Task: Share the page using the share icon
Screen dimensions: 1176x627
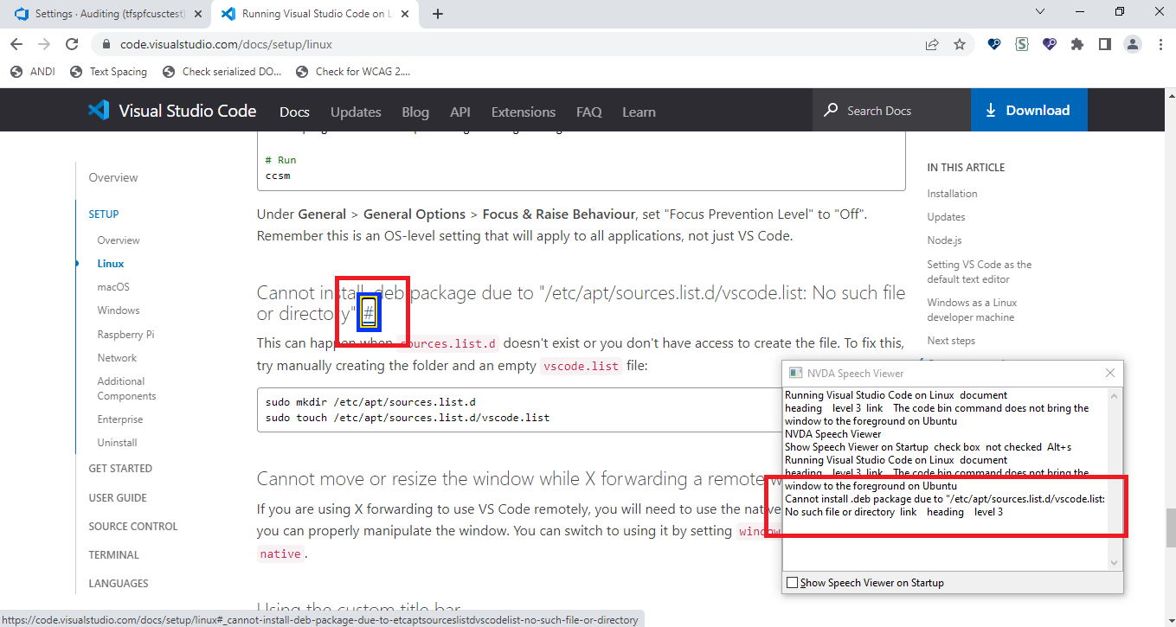Action: [932, 44]
